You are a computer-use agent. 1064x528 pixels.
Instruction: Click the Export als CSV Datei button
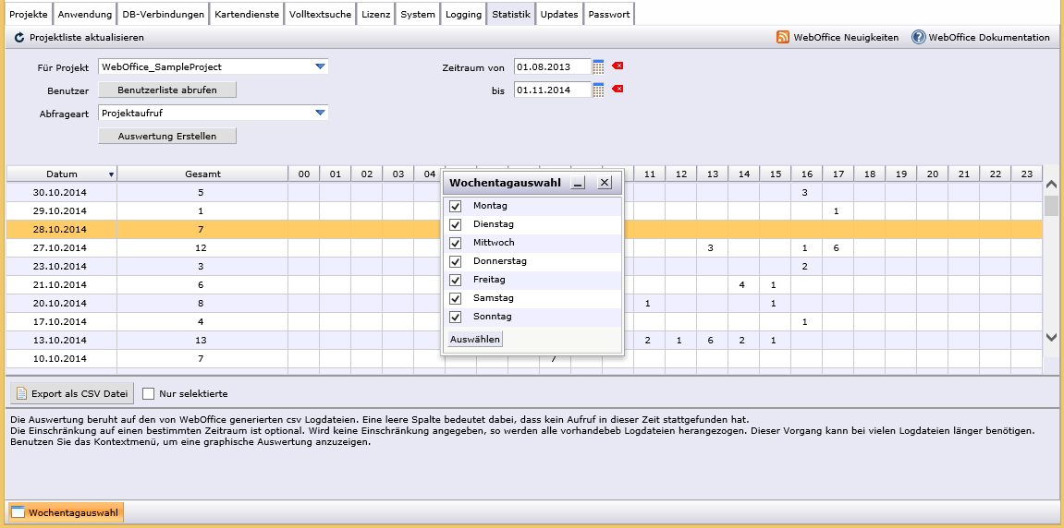[x=72, y=393]
